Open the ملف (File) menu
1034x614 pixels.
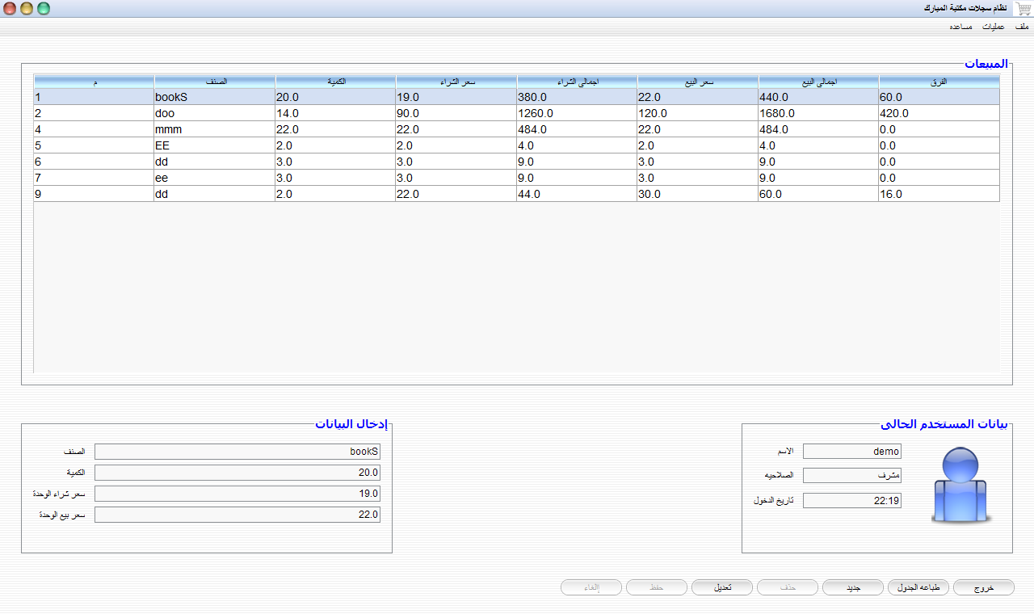(1022, 27)
